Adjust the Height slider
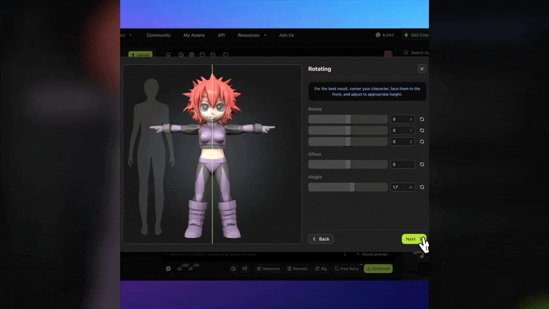This screenshot has width=549, height=309. [x=348, y=187]
